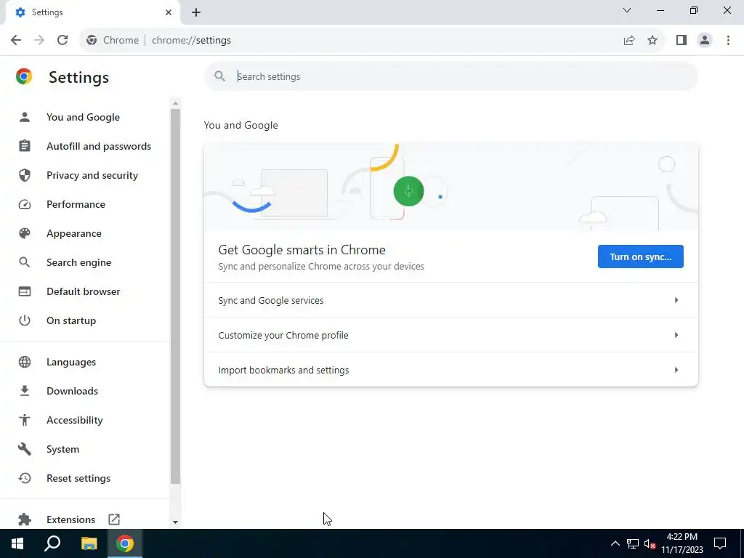Image resolution: width=744 pixels, height=558 pixels.
Task: Close the Settings tab
Action: (x=169, y=12)
